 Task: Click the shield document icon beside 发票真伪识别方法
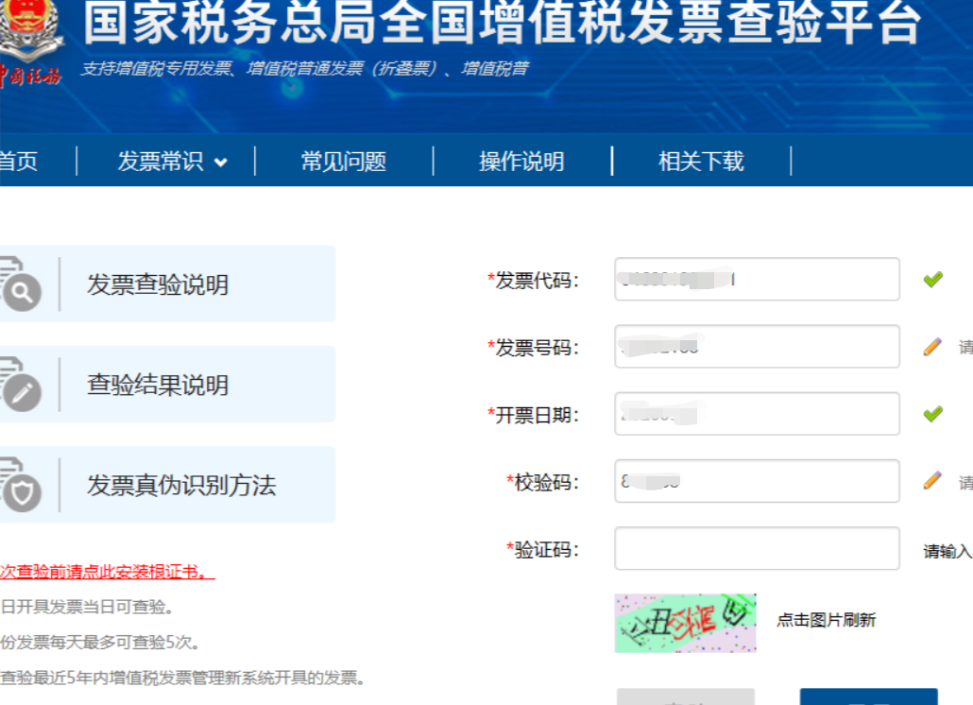click(20, 486)
